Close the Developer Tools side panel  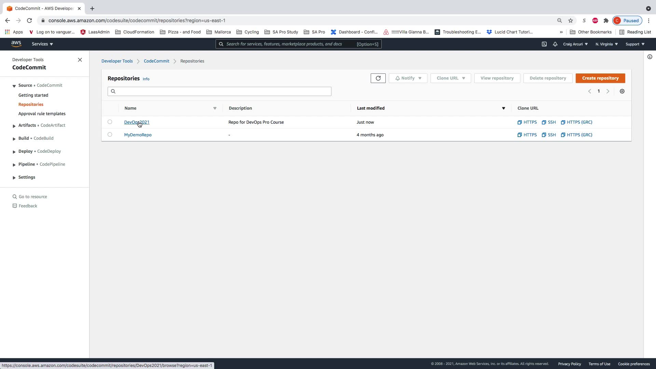tap(80, 60)
